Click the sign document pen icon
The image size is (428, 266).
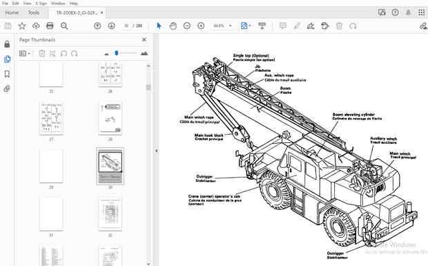coord(311,26)
